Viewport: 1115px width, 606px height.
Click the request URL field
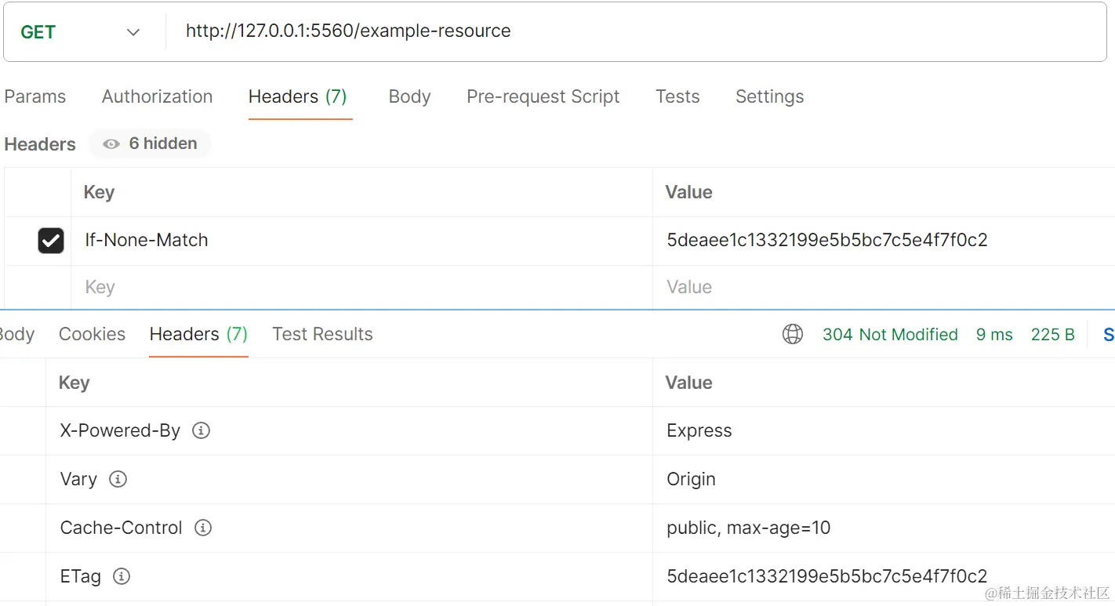tap(636, 31)
